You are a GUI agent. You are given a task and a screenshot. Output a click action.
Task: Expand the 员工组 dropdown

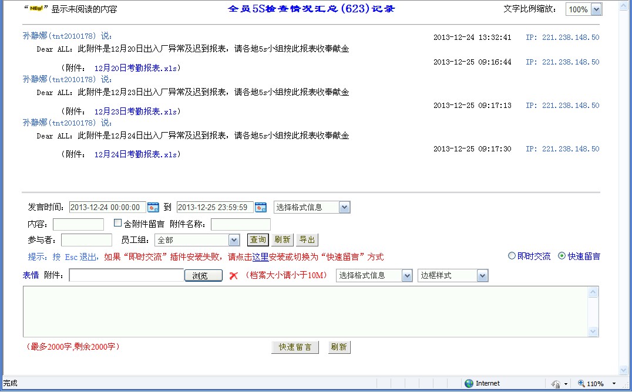234,240
